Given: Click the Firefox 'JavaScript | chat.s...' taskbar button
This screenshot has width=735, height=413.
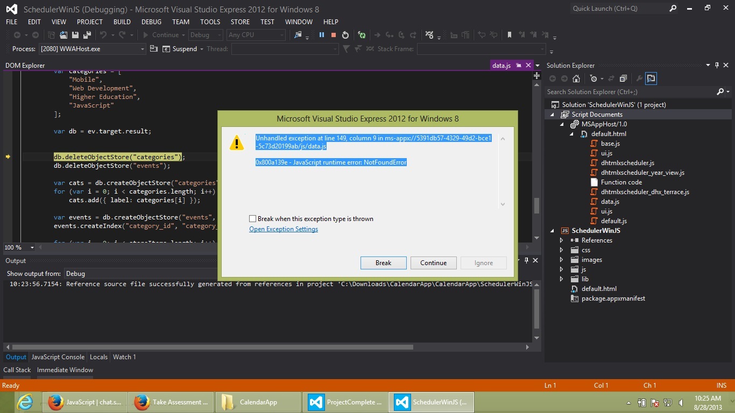Looking at the screenshot, I should (85, 402).
